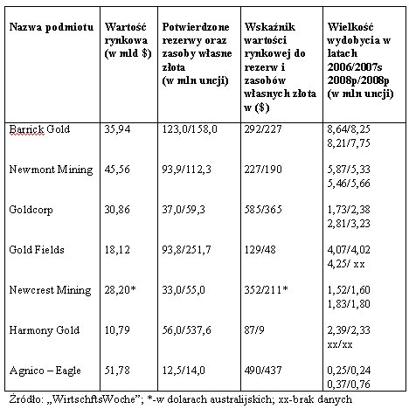The width and height of the screenshot is (409, 409).
Task: Select the Harmony Gold row label
Action: (x=45, y=330)
